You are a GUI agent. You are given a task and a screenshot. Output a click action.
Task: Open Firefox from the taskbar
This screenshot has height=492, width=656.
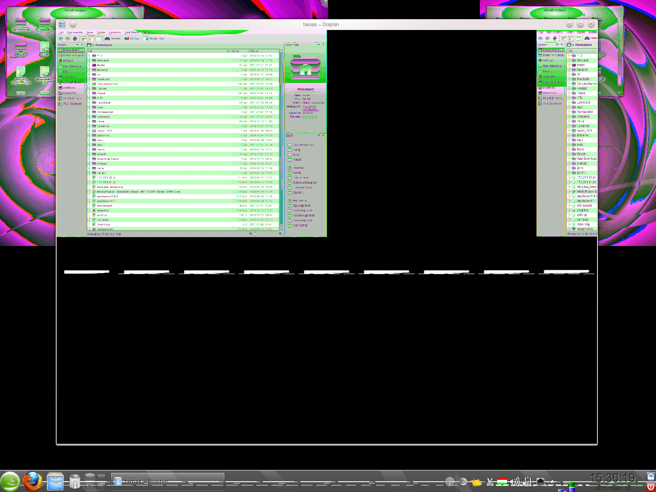click(x=32, y=481)
